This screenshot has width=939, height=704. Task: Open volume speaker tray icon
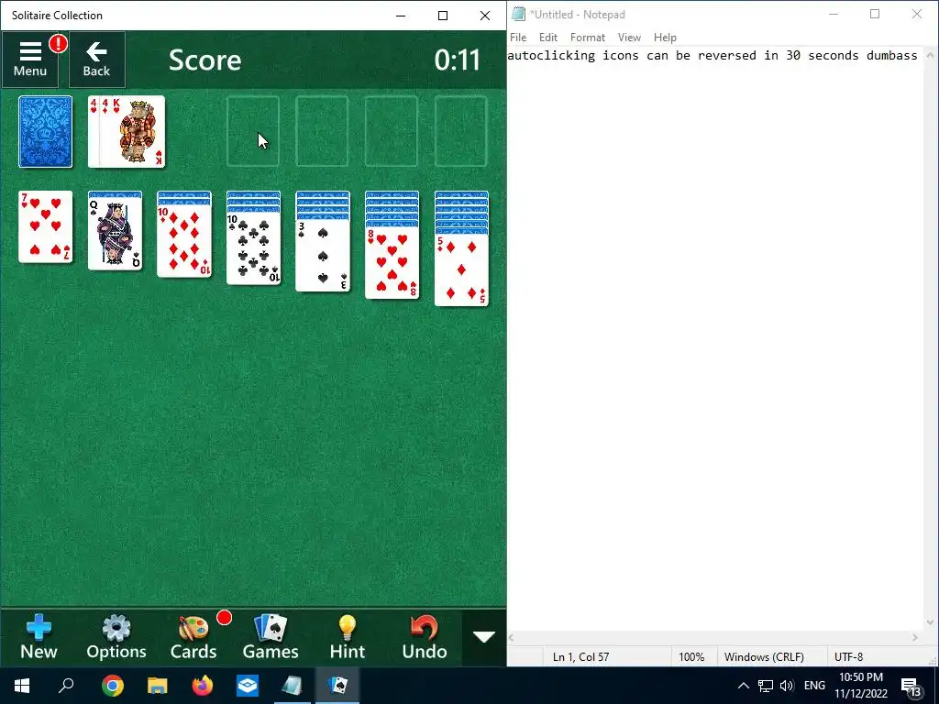pyautogui.click(x=787, y=686)
